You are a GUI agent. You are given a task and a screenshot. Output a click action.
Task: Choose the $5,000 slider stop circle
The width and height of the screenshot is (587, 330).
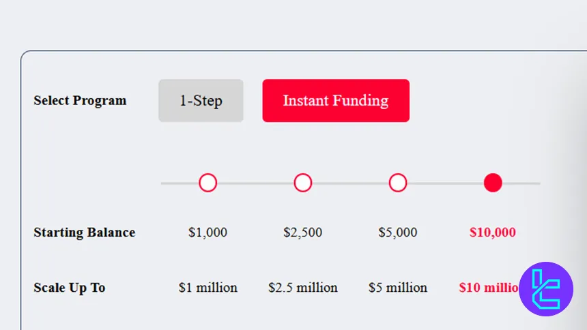pyautogui.click(x=398, y=183)
